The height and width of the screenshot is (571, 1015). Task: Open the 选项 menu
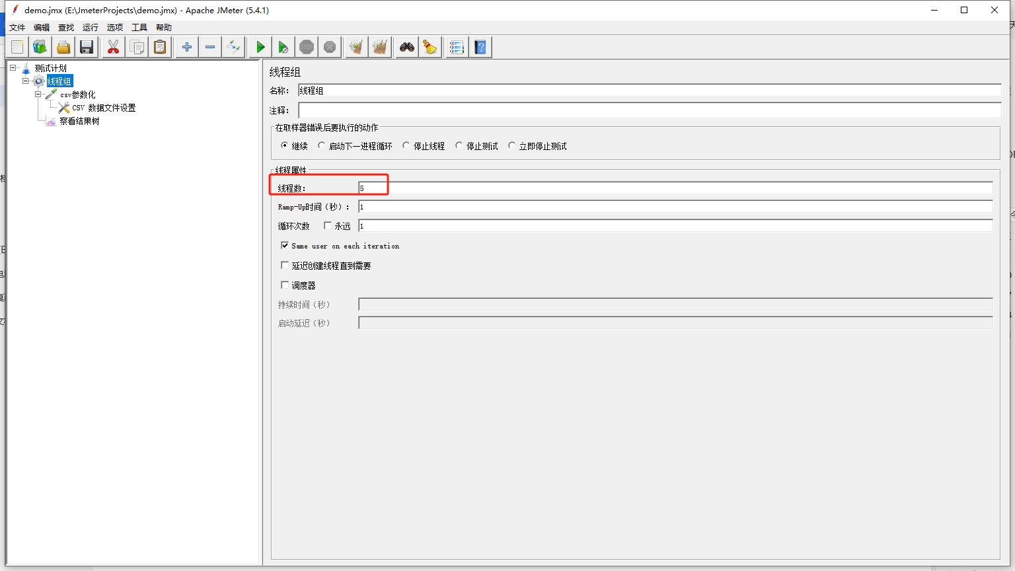(x=115, y=27)
